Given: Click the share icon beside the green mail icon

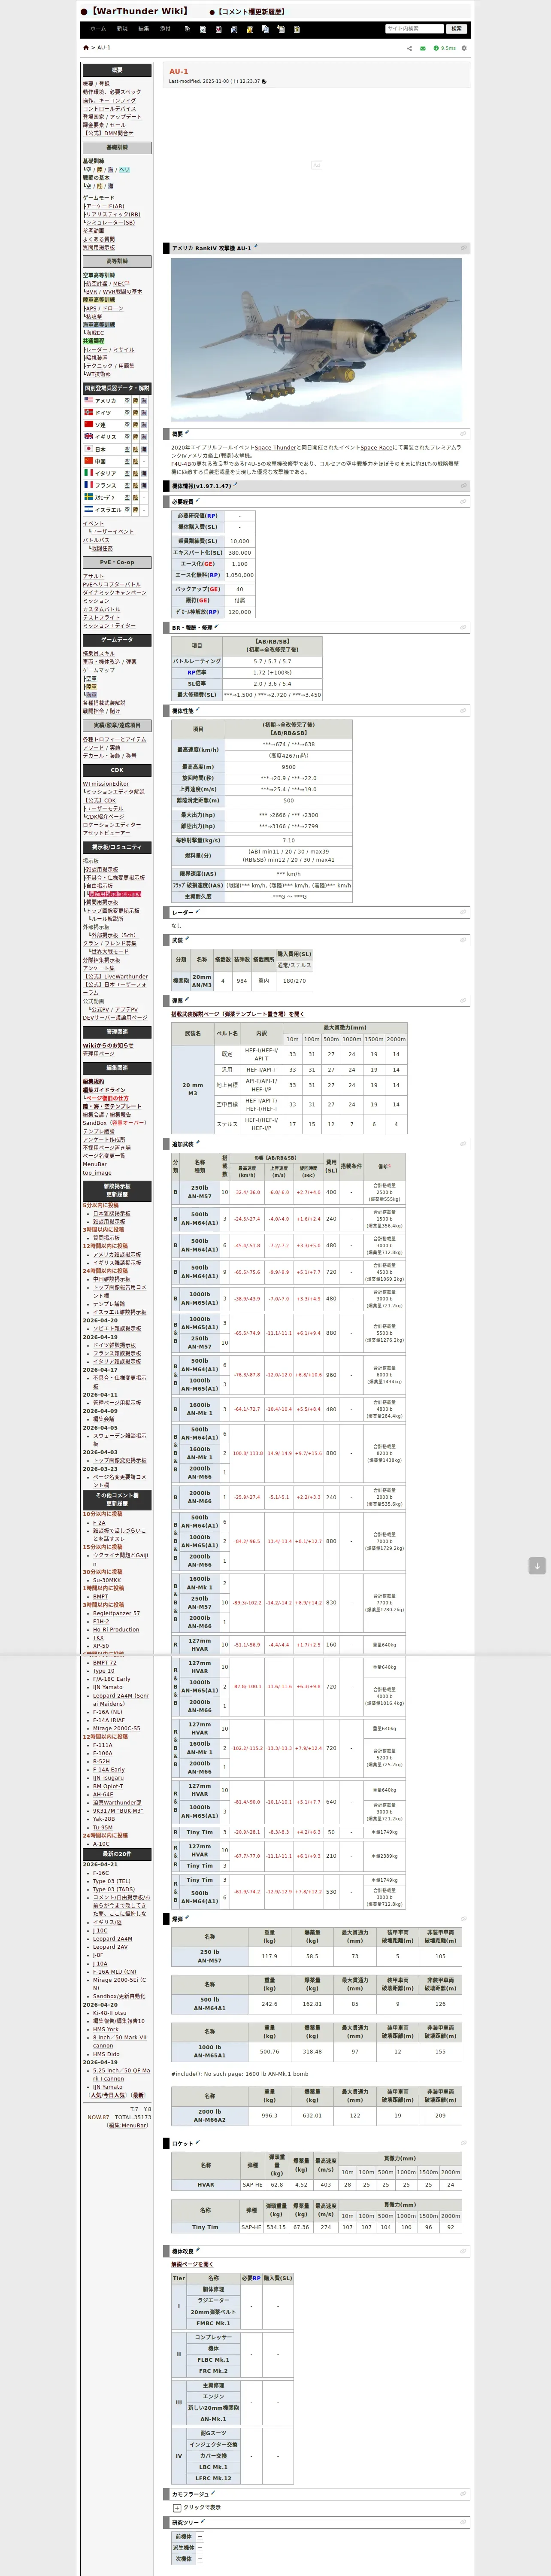Looking at the screenshot, I should (409, 48).
